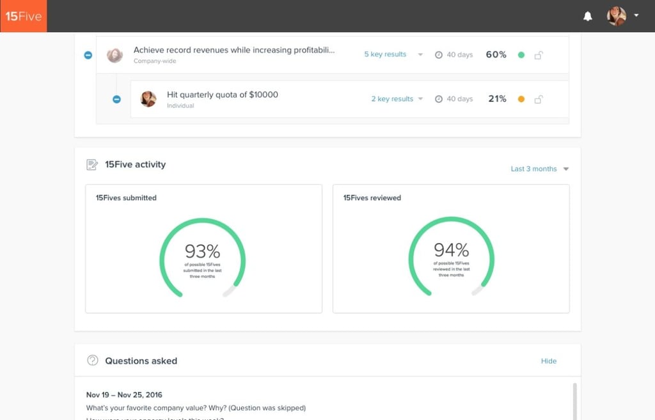Click the lock icon on quarterly quota objective
Screen dimensions: 655x420
click(538, 99)
